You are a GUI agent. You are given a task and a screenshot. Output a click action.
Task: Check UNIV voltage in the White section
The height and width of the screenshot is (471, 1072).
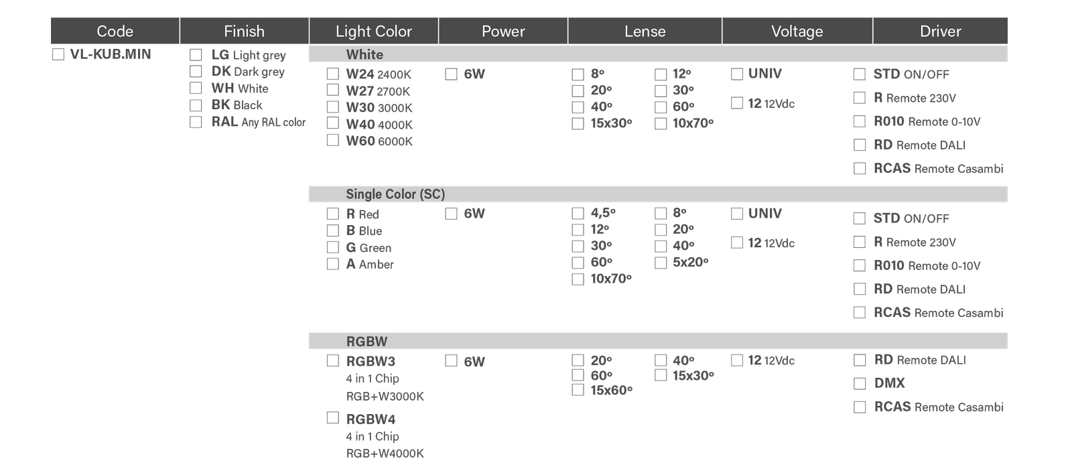click(737, 74)
